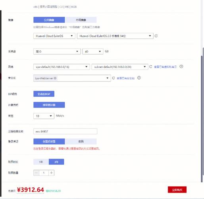
Task: Open the view existing security groups link
Action: pyautogui.click(x=125, y=78)
